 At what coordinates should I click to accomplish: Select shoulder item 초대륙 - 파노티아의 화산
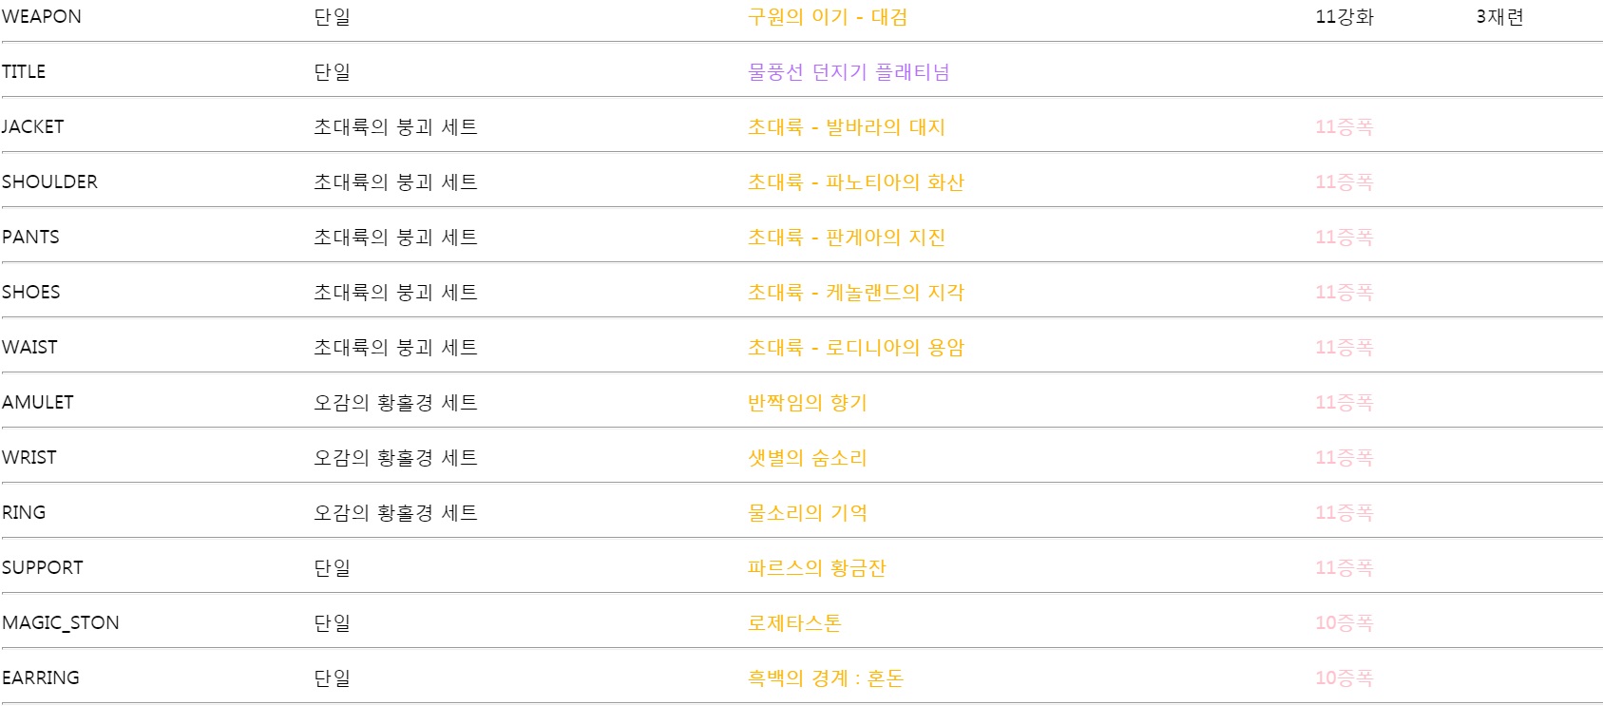(856, 182)
